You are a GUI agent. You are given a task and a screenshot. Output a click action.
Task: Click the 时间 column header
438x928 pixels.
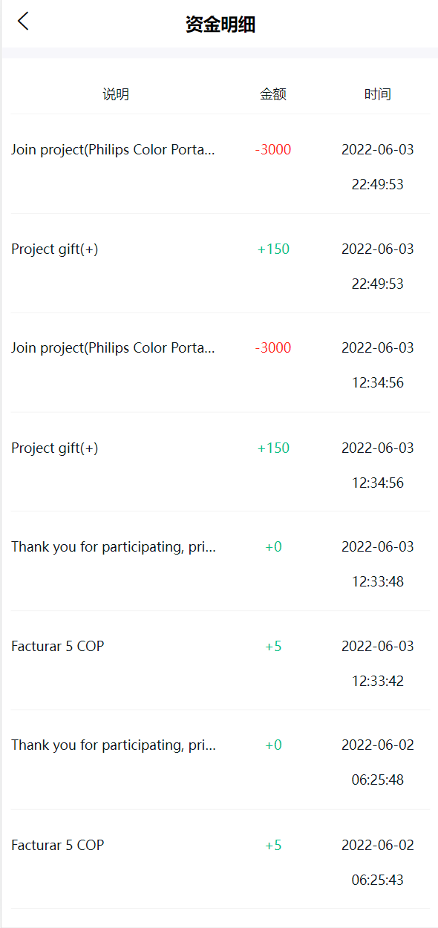pos(378,94)
